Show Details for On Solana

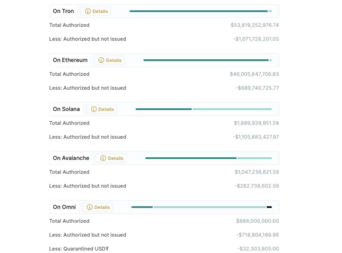click(106, 109)
